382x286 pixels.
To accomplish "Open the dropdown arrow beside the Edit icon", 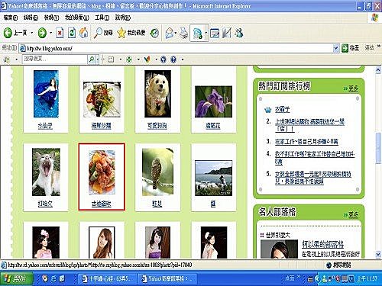I will [206, 34].
